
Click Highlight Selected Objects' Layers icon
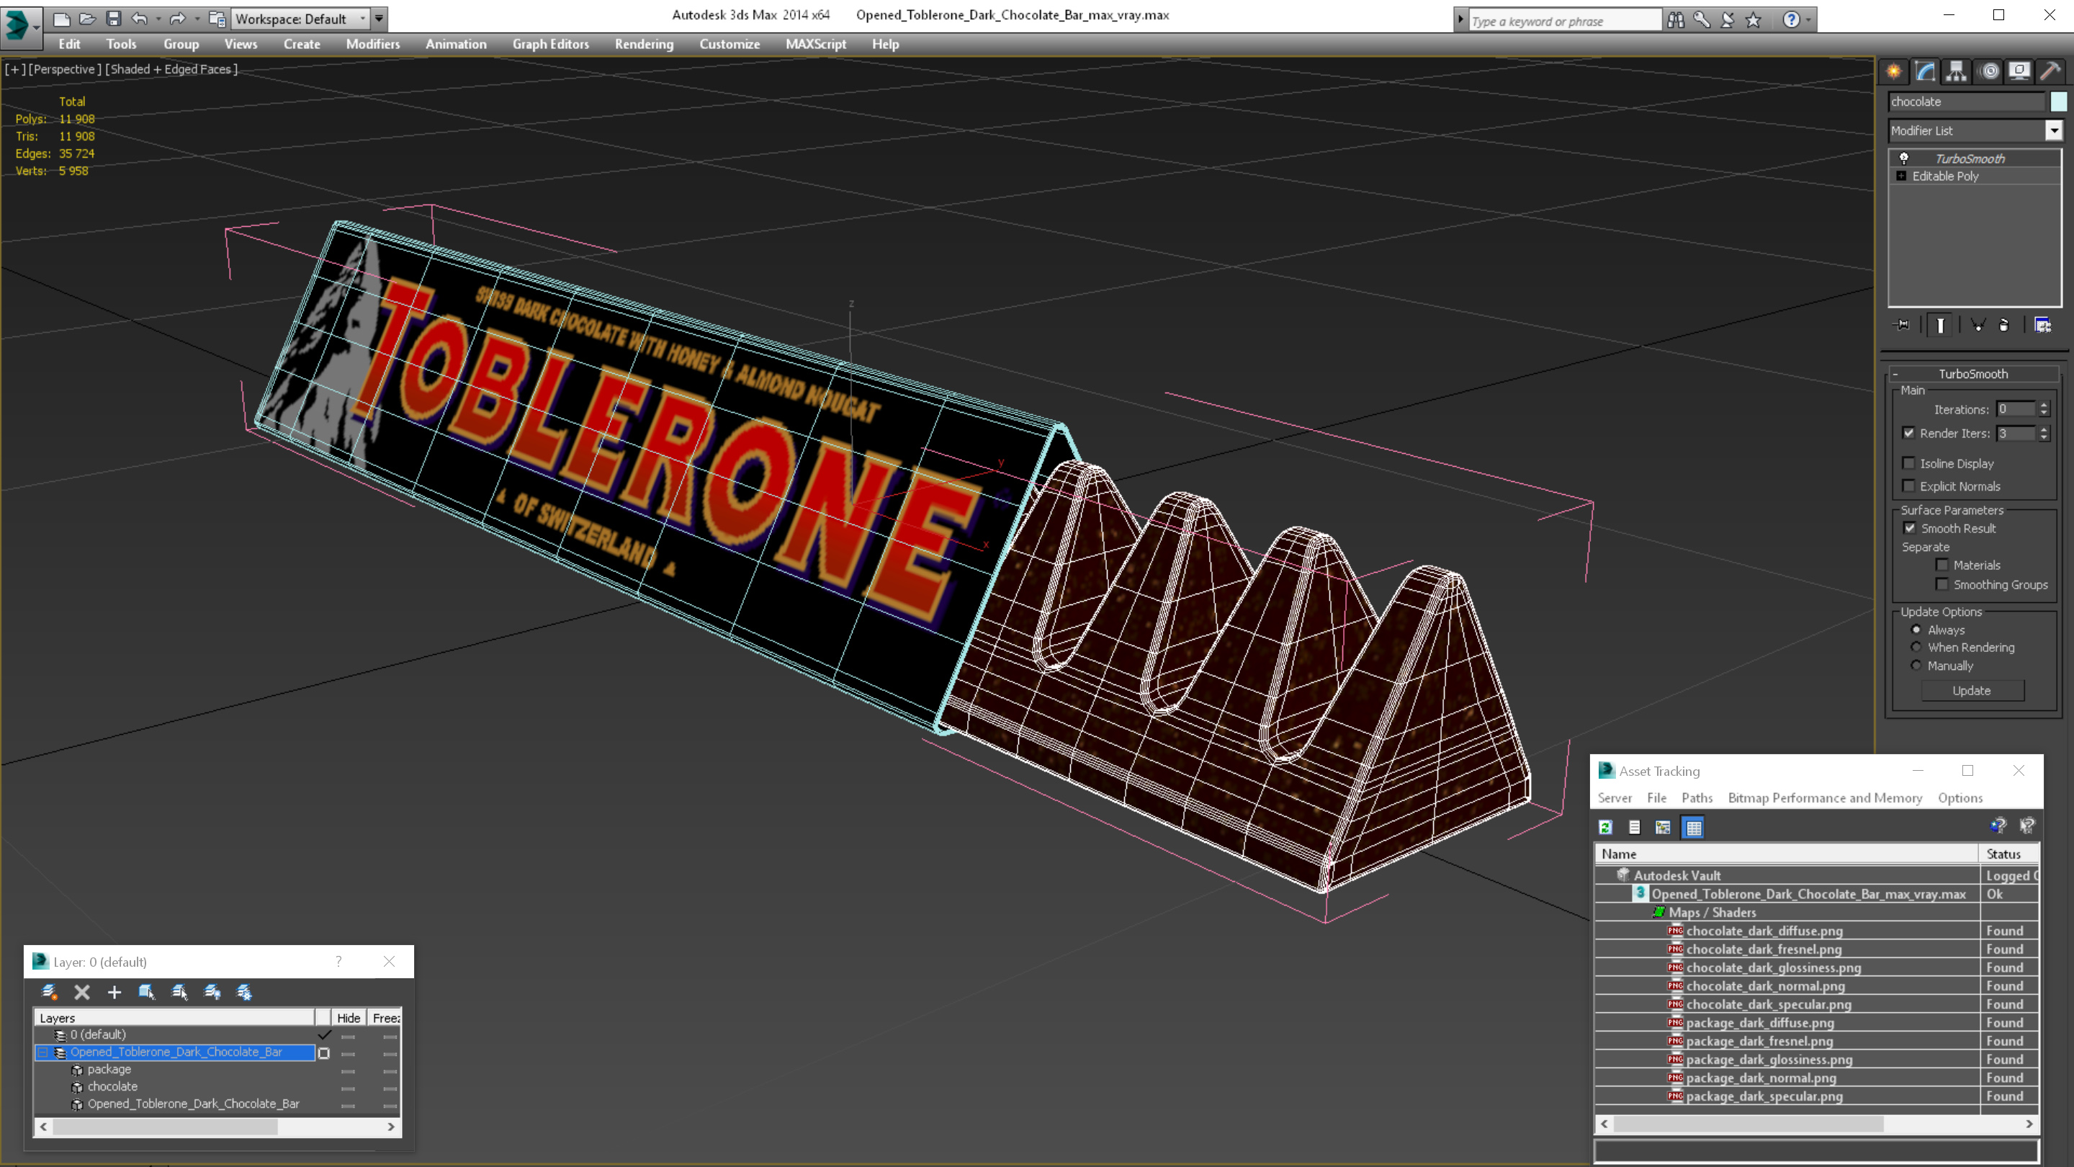pyautogui.click(x=179, y=992)
